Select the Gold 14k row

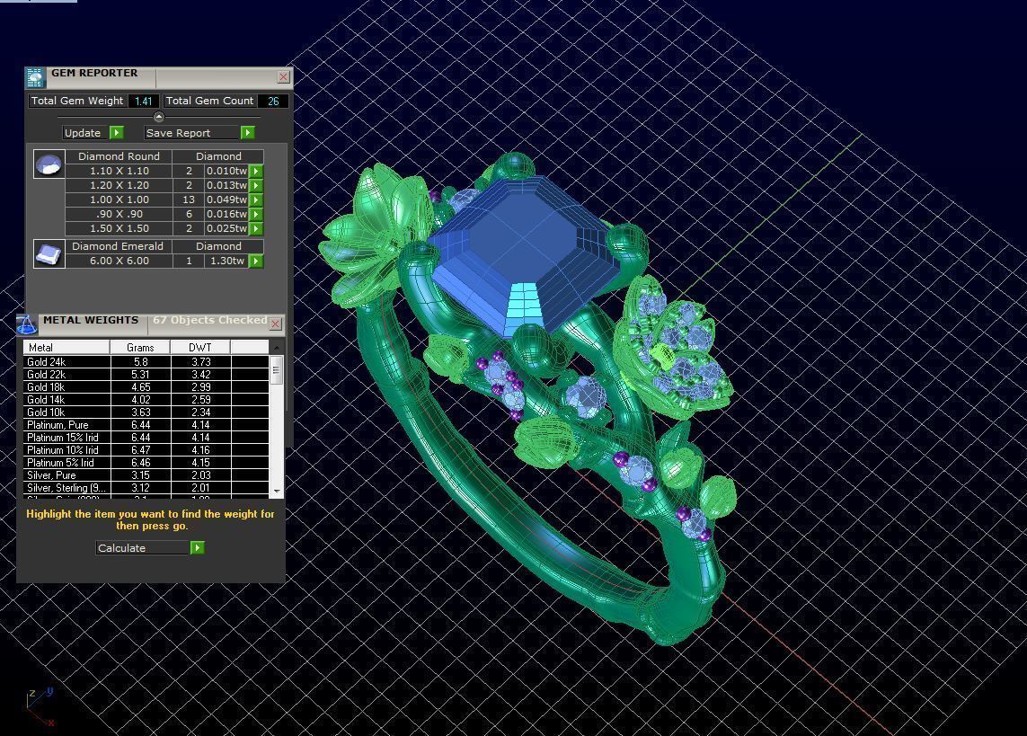(x=146, y=399)
